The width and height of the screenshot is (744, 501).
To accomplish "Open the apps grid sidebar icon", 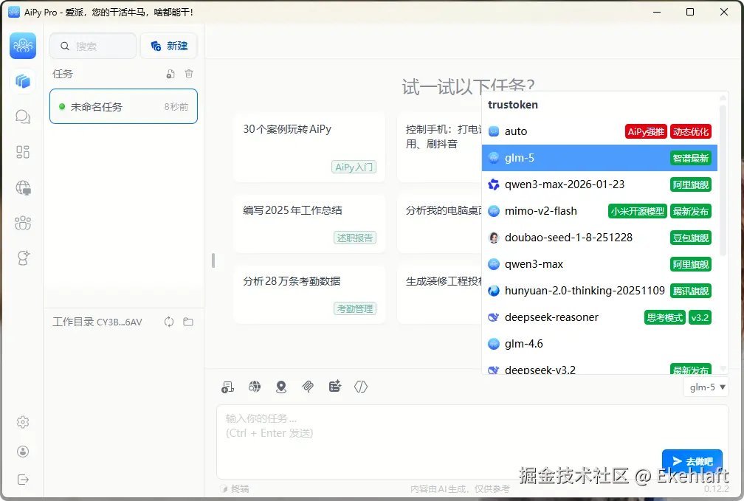I will [x=23, y=152].
